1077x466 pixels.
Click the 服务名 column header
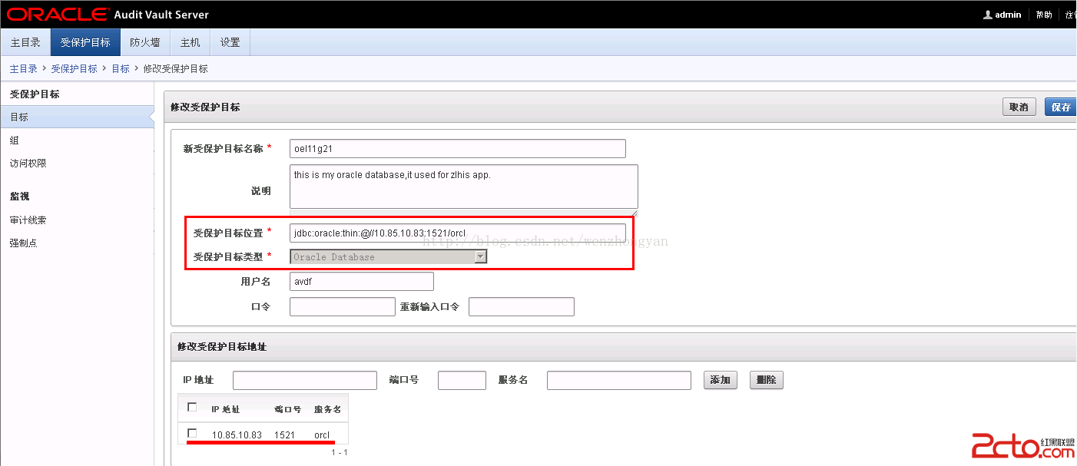point(327,410)
